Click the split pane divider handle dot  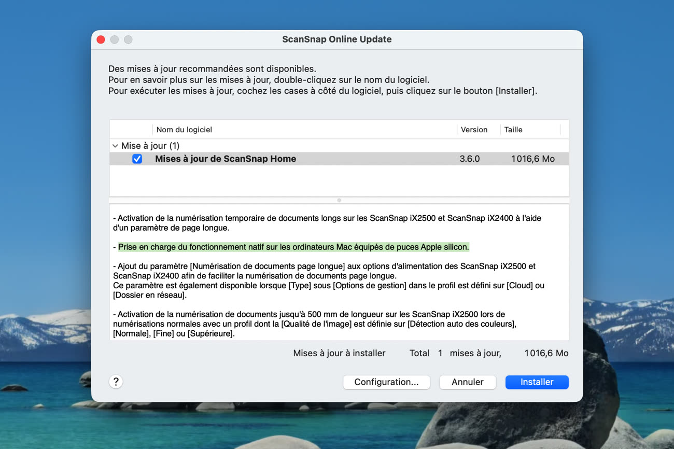(x=339, y=200)
